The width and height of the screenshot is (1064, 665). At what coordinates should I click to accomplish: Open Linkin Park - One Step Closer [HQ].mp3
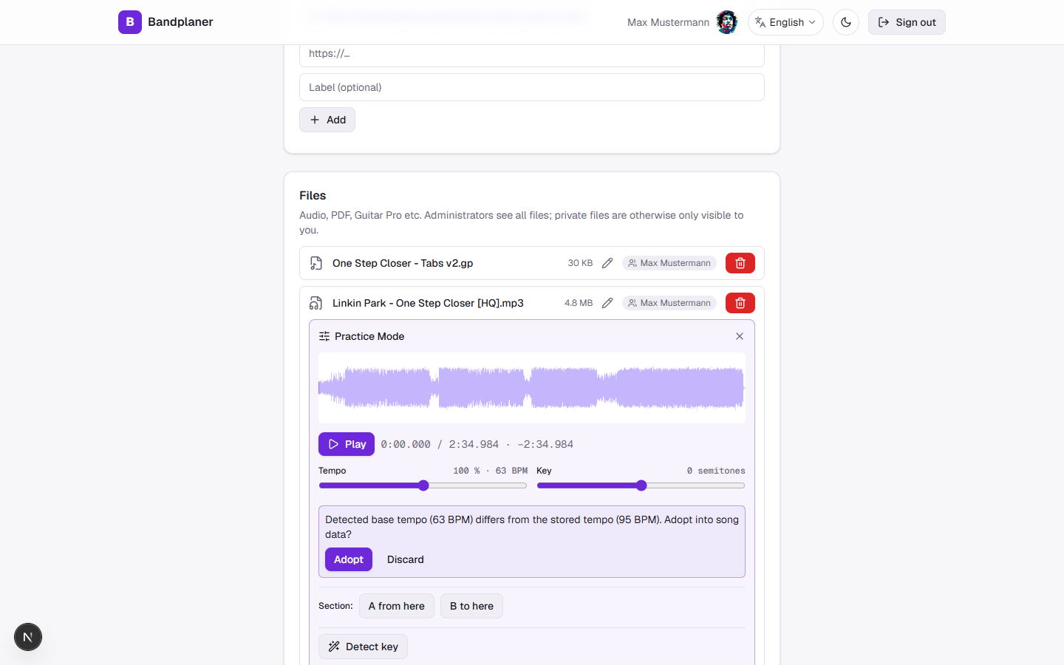tap(428, 303)
